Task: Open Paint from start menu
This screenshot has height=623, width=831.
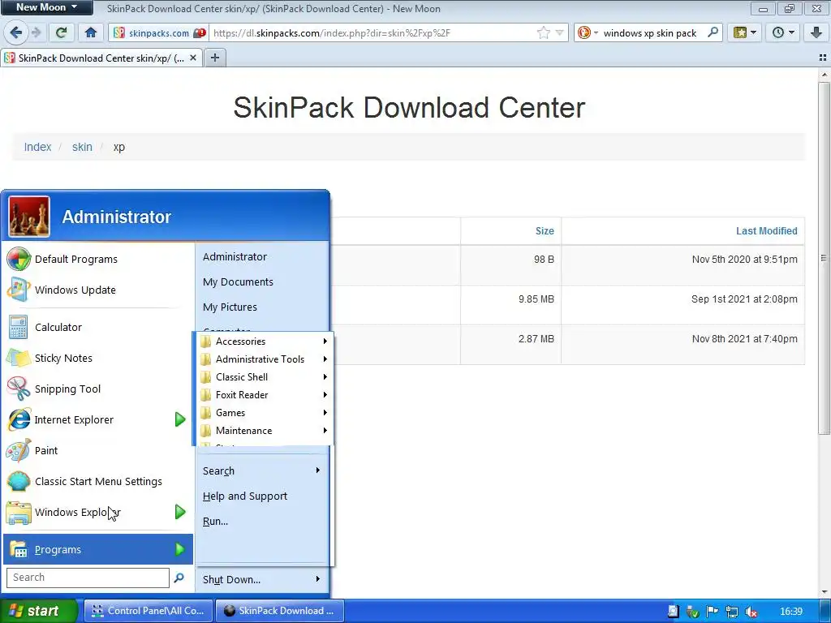Action: pos(98,450)
